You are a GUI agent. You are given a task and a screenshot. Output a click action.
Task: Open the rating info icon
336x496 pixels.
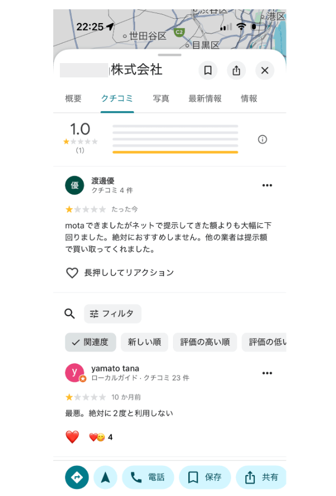pos(262,139)
